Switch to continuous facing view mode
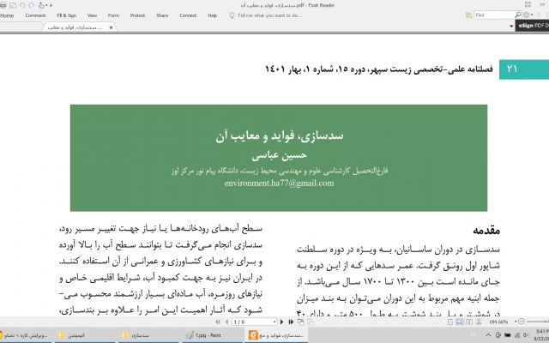This screenshot has width=549, height=343. (x=479, y=322)
